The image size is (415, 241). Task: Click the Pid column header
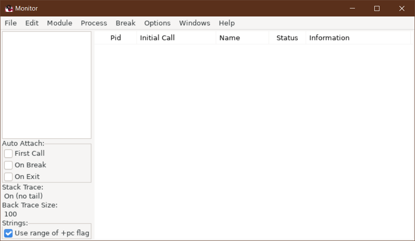pyautogui.click(x=115, y=38)
